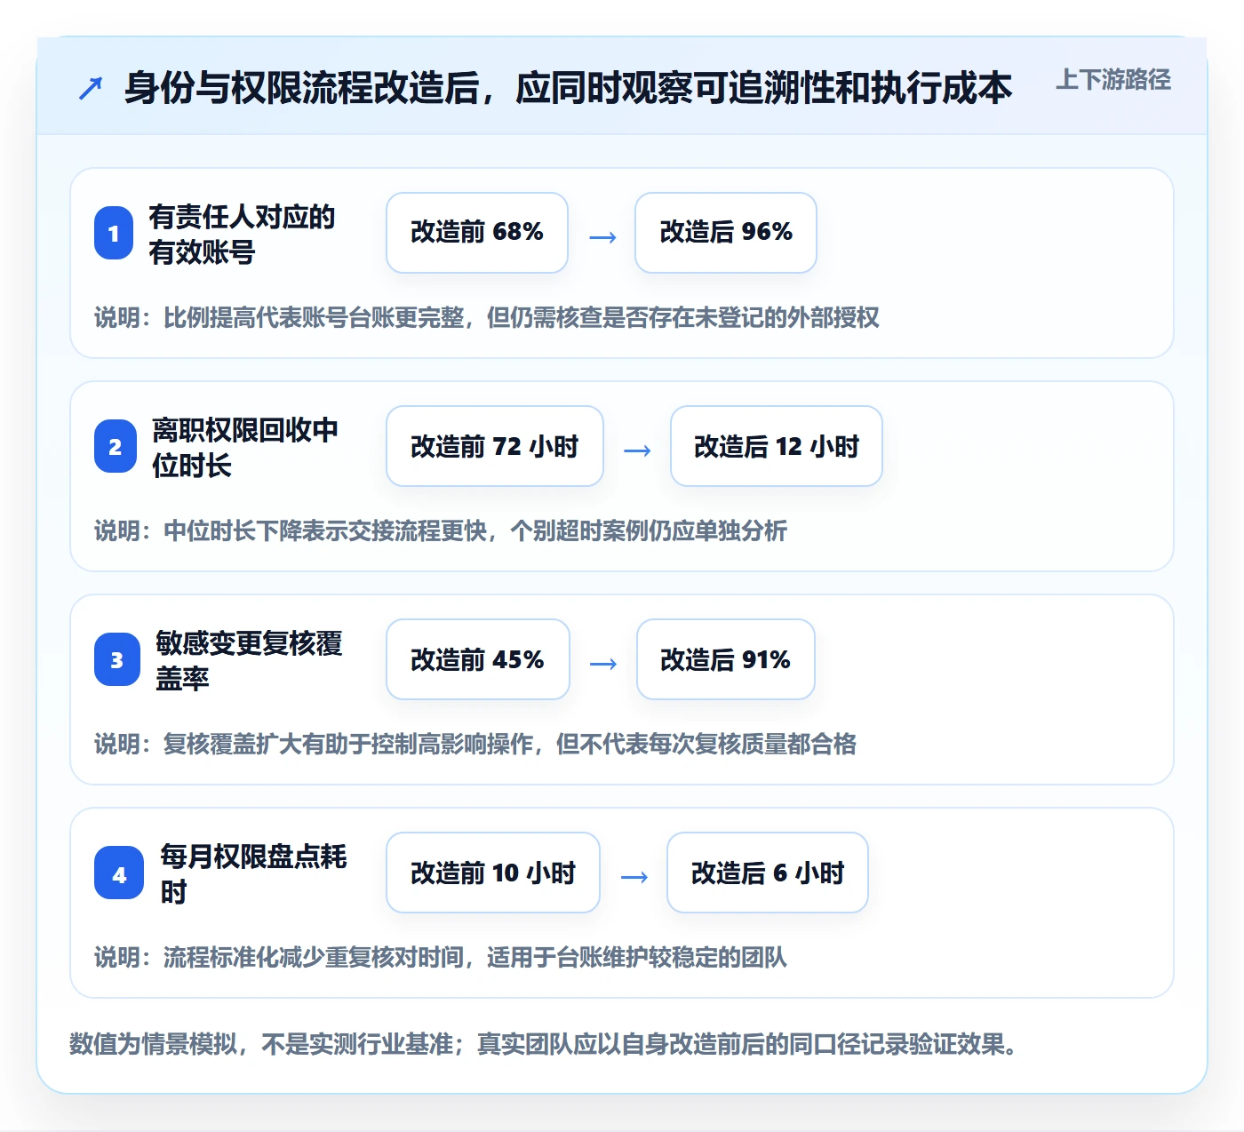Select the metric title 每月权限盘点耗时
Screen dimensions: 1244x1132
[253, 873]
